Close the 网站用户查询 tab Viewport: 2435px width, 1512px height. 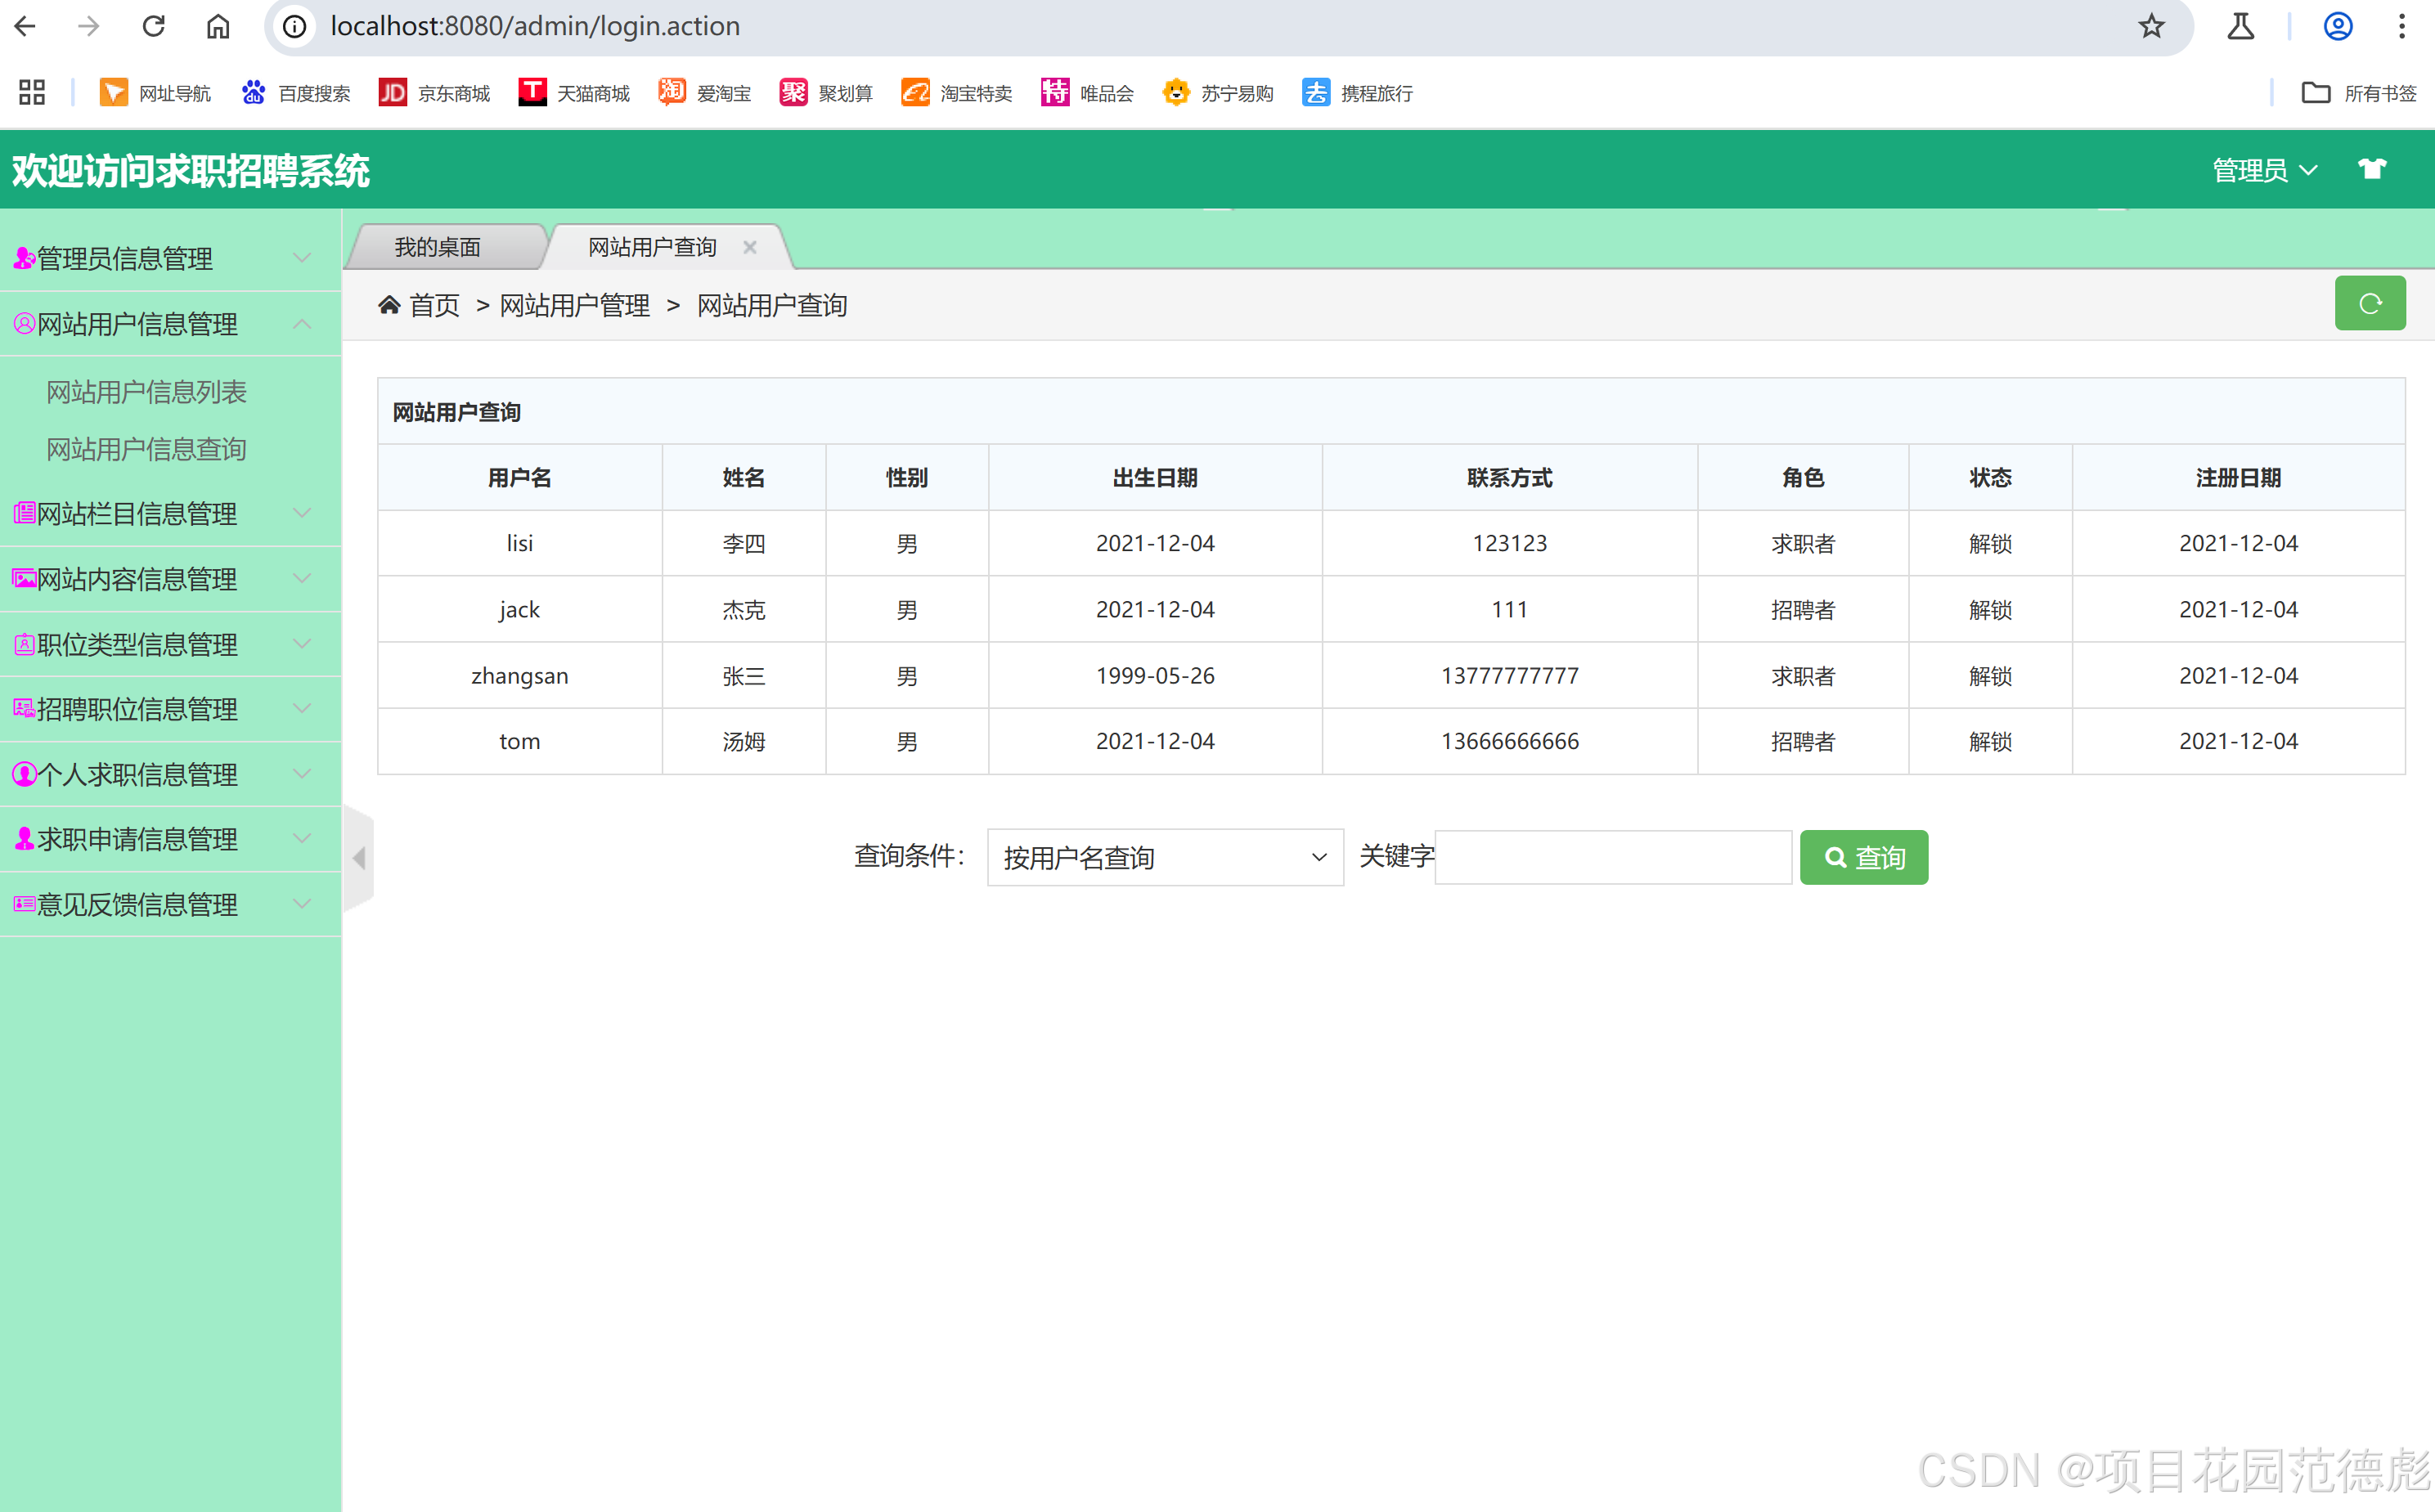(749, 247)
